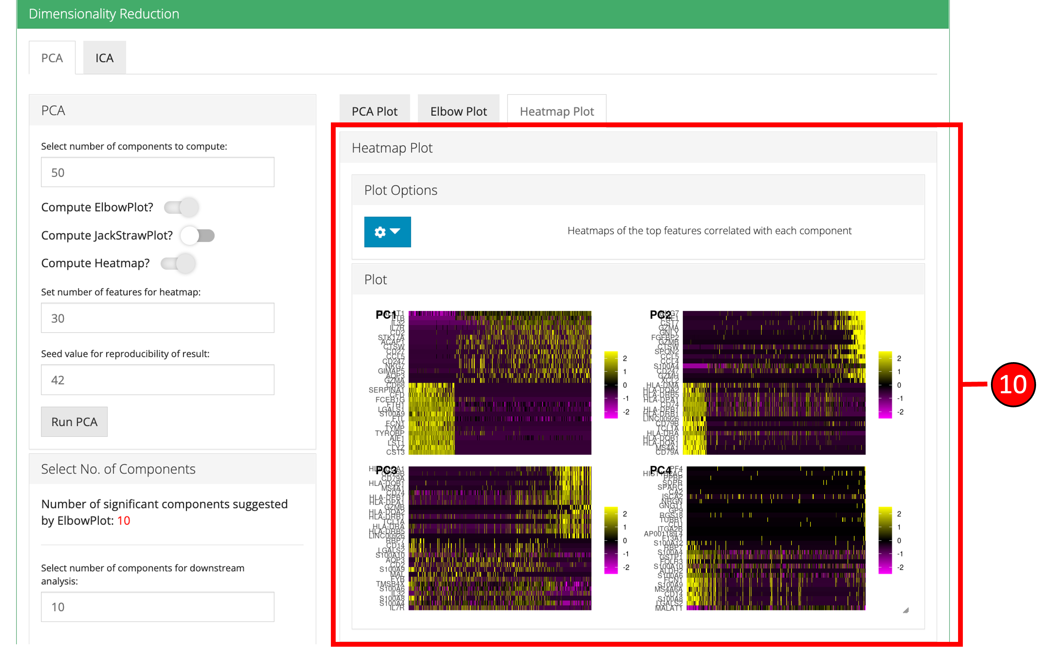Click the seed value input field

pyautogui.click(x=157, y=380)
